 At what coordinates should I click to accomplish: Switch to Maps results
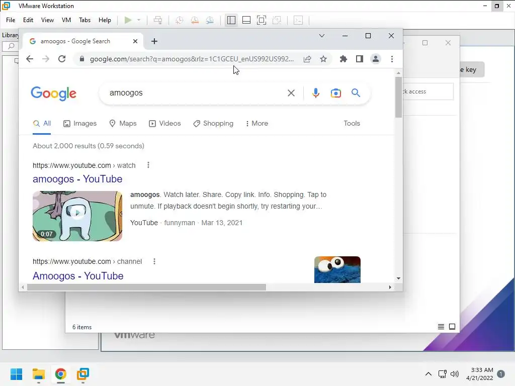(123, 124)
